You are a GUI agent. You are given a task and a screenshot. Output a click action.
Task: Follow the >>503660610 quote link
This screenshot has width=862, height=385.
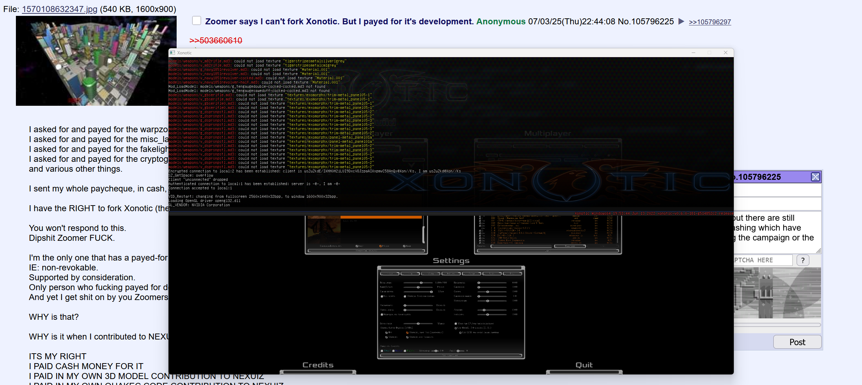click(216, 41)
